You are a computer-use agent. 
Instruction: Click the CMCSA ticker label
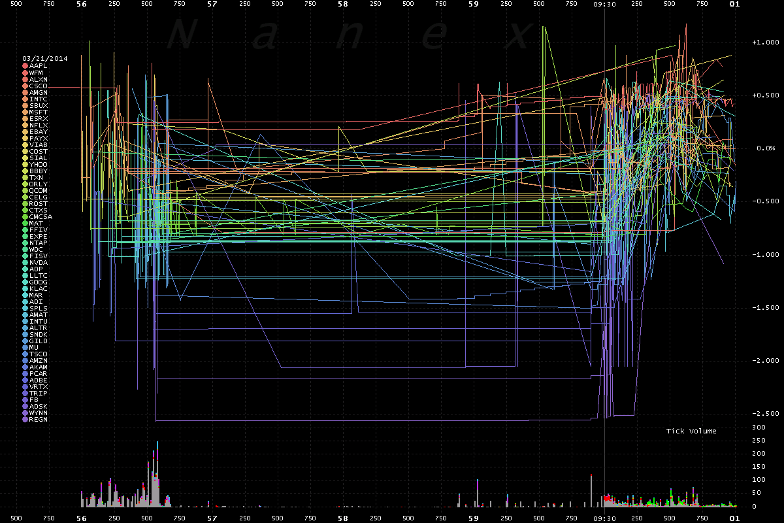tap(41, 216)
